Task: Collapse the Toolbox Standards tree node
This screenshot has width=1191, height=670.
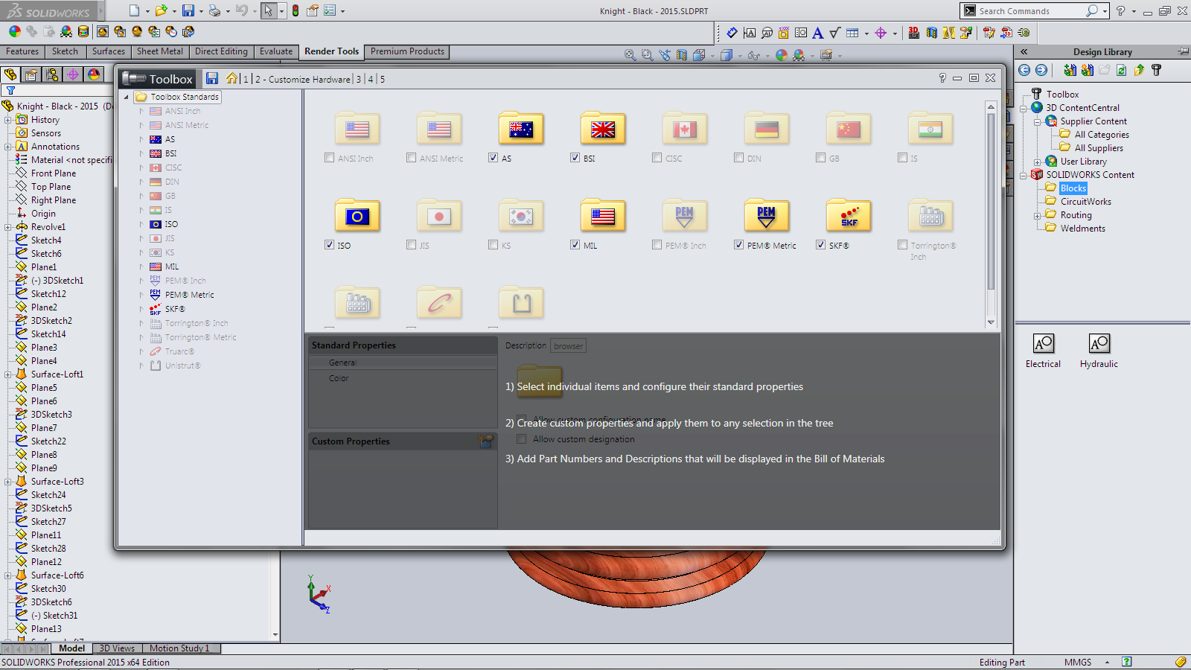Action: coord(127,97)
